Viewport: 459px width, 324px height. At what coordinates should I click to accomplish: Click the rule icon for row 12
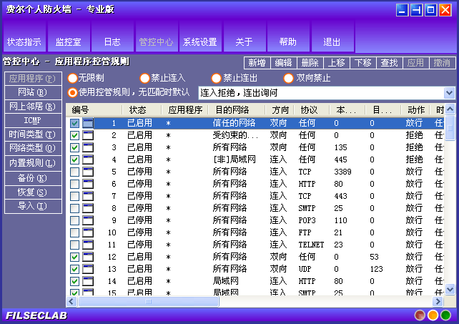(x=88, y=257)
